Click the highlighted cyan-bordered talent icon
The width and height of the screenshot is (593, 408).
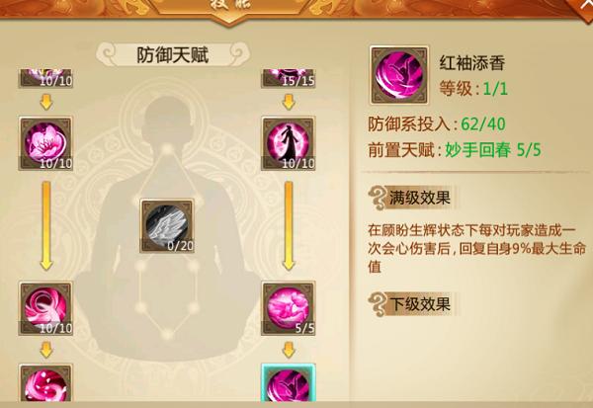tap(289, 382)
